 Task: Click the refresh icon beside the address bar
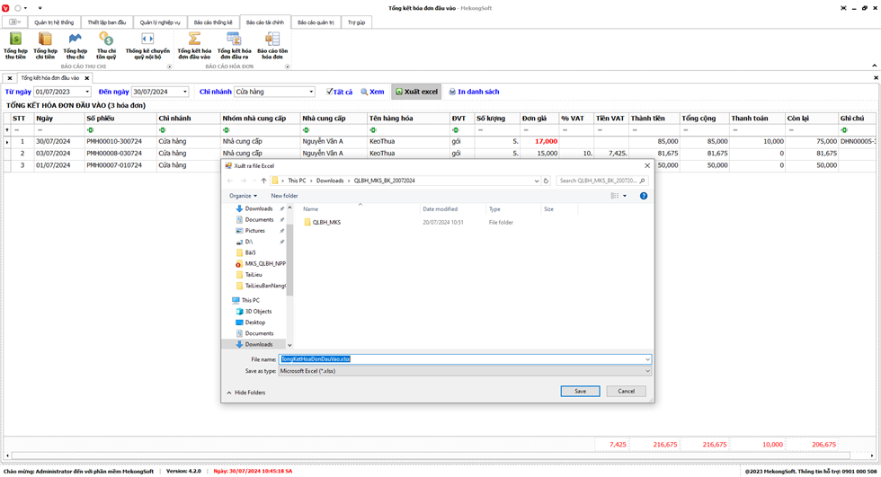tap(546, 181)
